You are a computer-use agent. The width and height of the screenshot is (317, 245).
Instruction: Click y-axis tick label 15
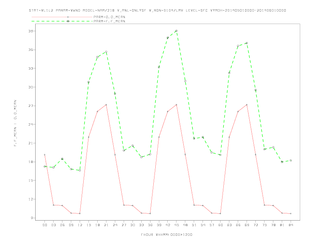click(x=31, y=180)
